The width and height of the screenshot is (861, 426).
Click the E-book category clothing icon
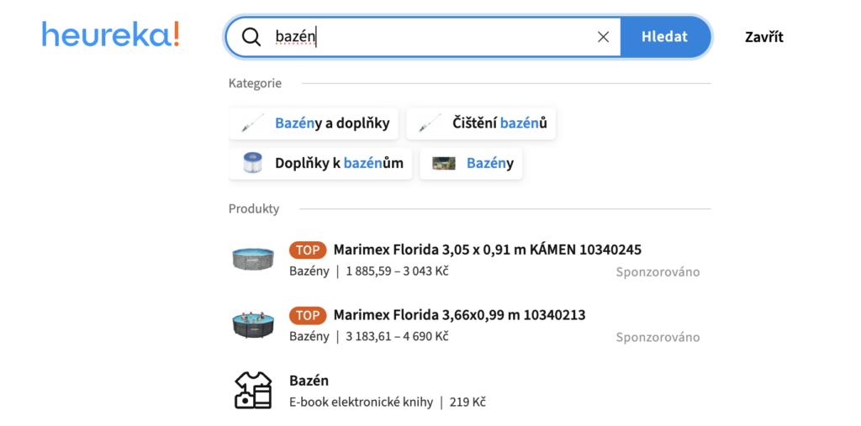click(x=252, y=391)
